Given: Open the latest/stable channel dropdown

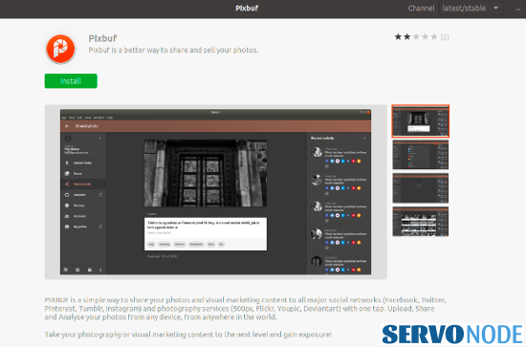Looking at the screenshot, I should pos(471,8).
